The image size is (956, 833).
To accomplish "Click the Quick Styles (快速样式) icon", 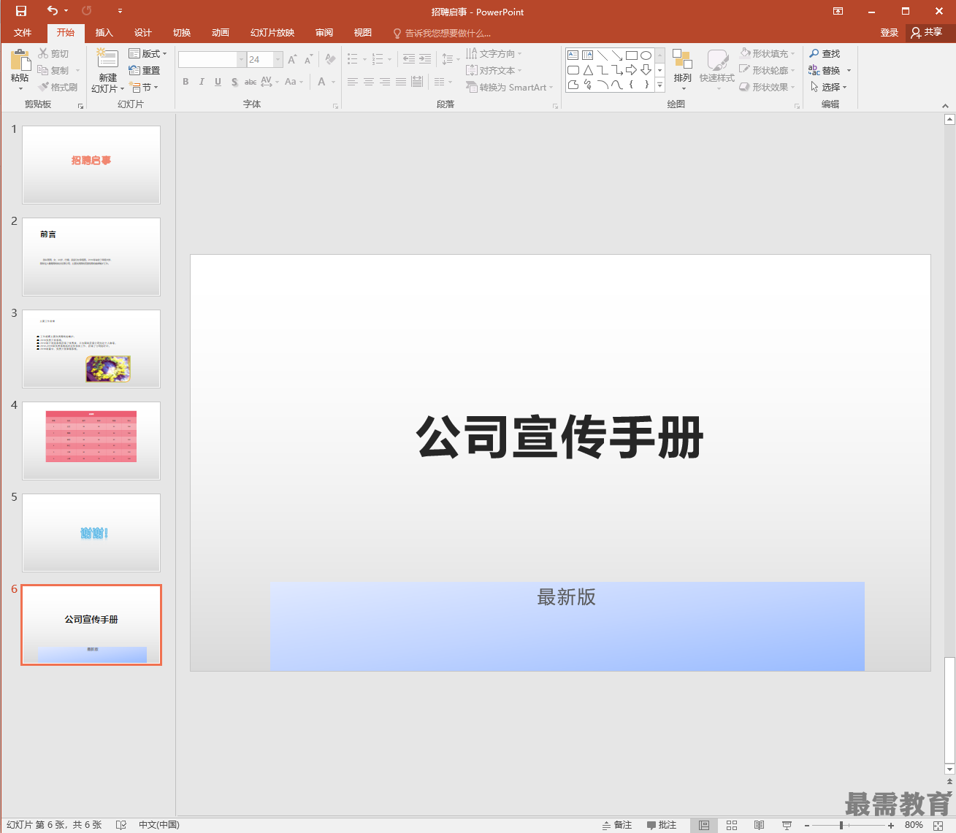I will pos(717,60).
